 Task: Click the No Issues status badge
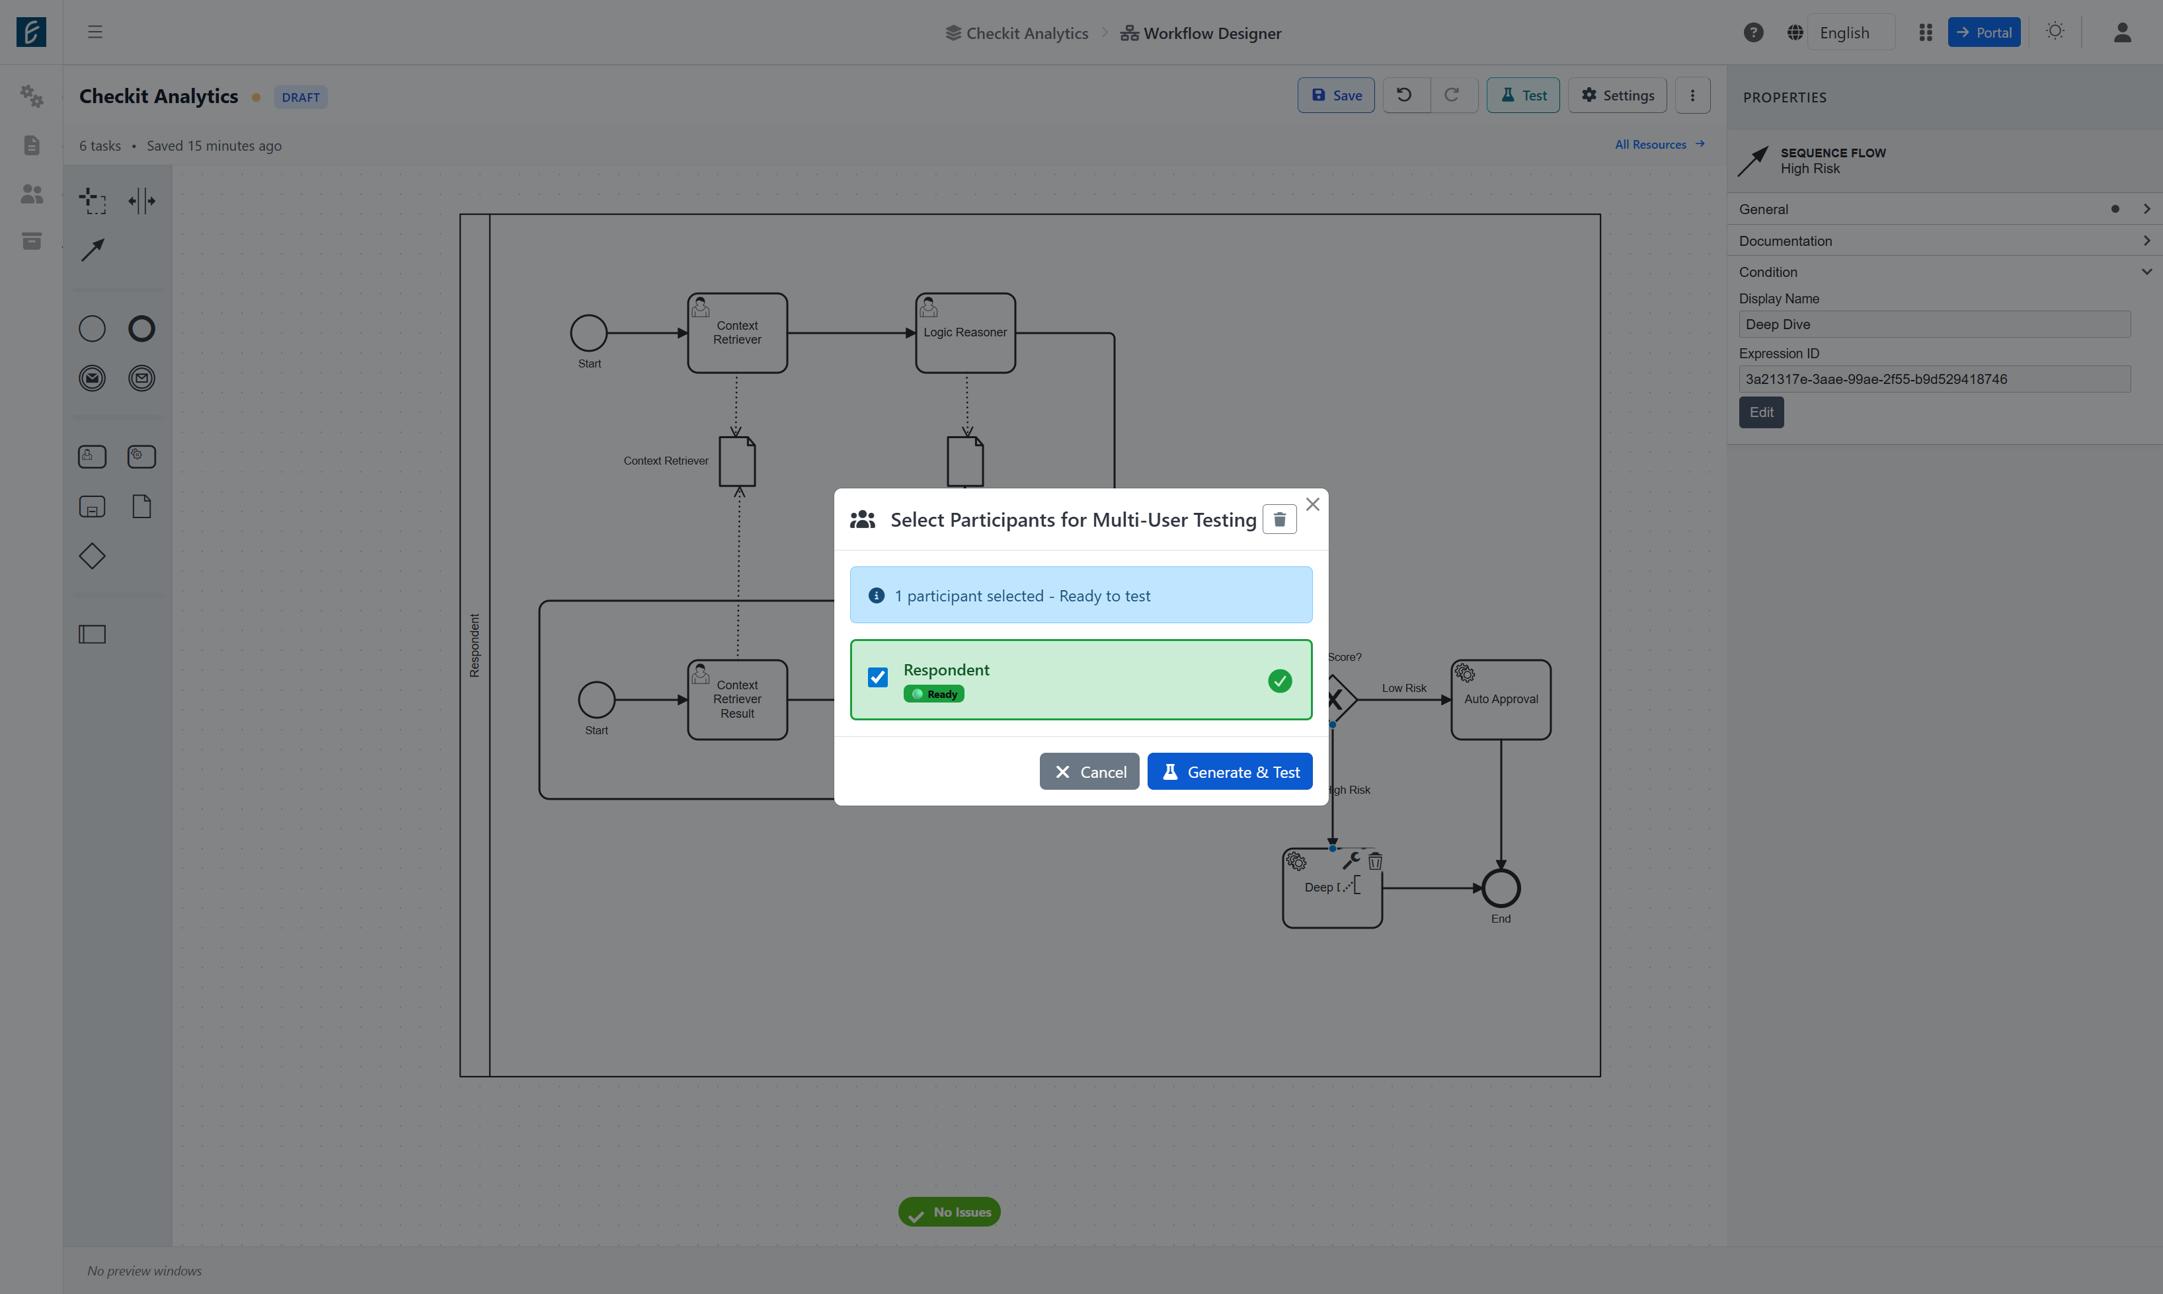pyautogui.click(x=949, y=1212)
